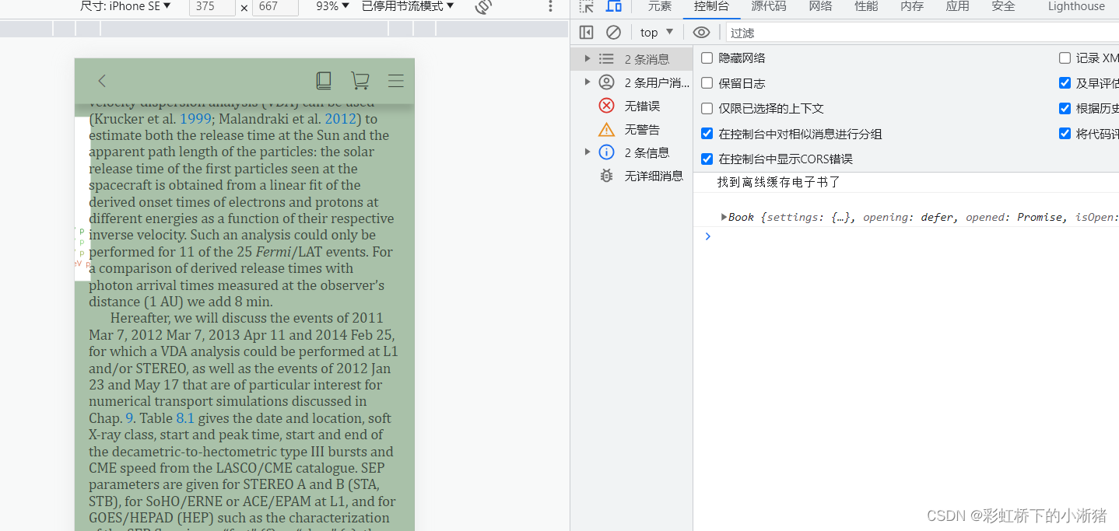Open device toolbar more options menu
1119x531 pixels.
(x=551, y=7)
